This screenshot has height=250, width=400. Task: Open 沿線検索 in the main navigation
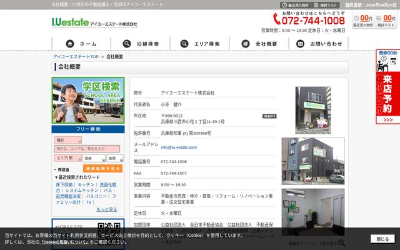point(141,44)
